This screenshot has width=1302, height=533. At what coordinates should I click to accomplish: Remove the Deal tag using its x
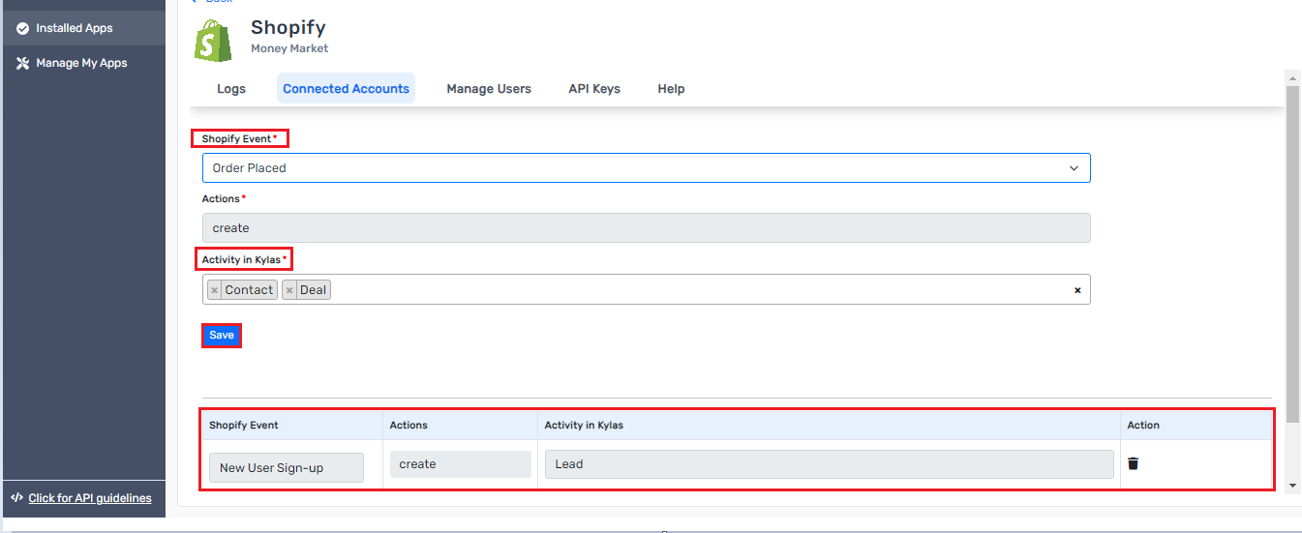(x=289, y=290)
